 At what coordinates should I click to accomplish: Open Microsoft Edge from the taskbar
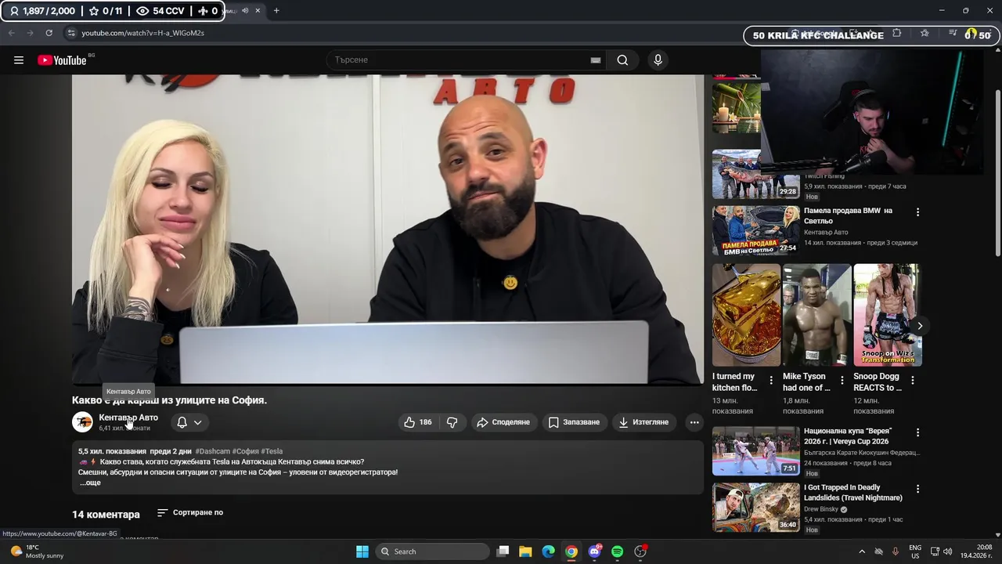pyautogui.click(x=549, y=551)
